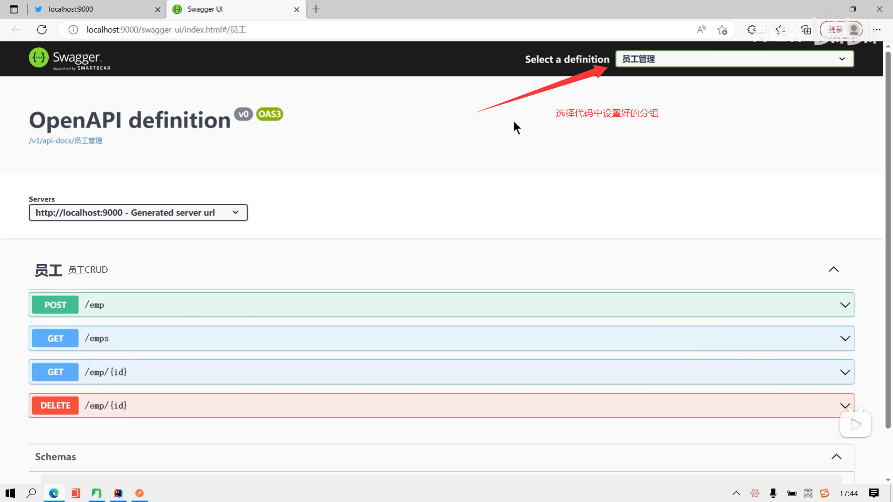Open the Servers URL dropdown

coord(138,212)
